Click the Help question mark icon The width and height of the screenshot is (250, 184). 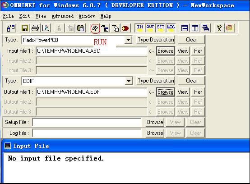tap(219, 28)
